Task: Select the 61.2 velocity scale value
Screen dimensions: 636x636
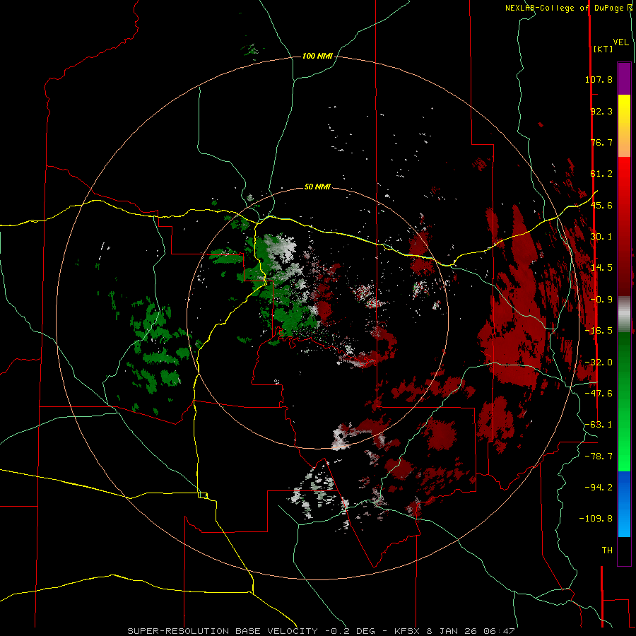Action: point(601,174)
